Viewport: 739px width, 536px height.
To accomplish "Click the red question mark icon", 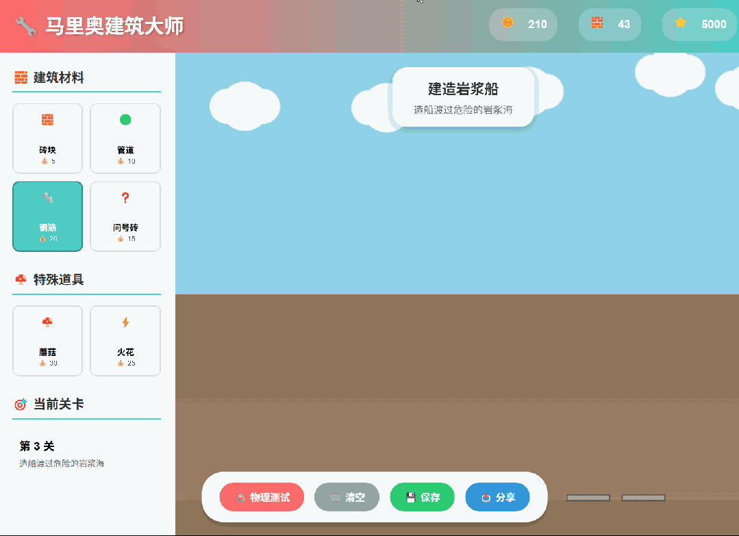I will point(125,198).
